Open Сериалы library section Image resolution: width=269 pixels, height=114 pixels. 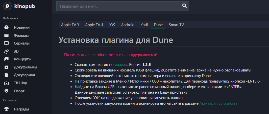pyautogui.click(x=22, y=44)
